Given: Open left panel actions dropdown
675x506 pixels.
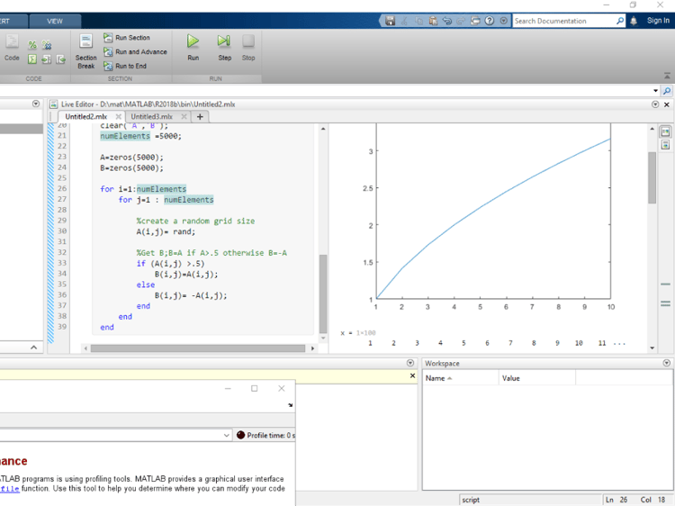Looking at the screenshot, I should (x=36, y=104).
